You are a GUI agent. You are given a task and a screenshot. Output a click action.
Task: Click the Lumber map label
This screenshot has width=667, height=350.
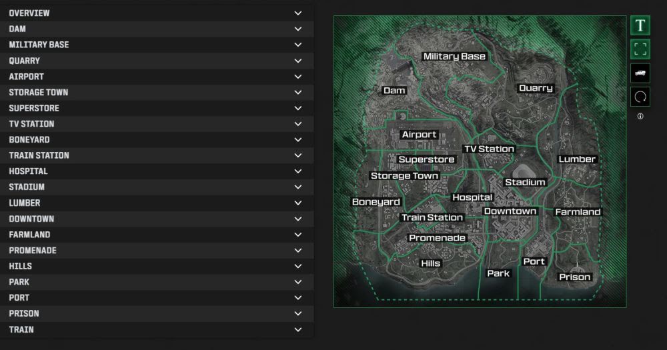(577, 159)
